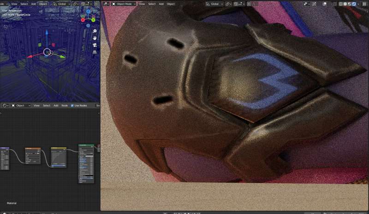The width and height of the screenshot is (369, 214).
Task: Click the zoom magnifier icon in small viewport
Action: 95,31
